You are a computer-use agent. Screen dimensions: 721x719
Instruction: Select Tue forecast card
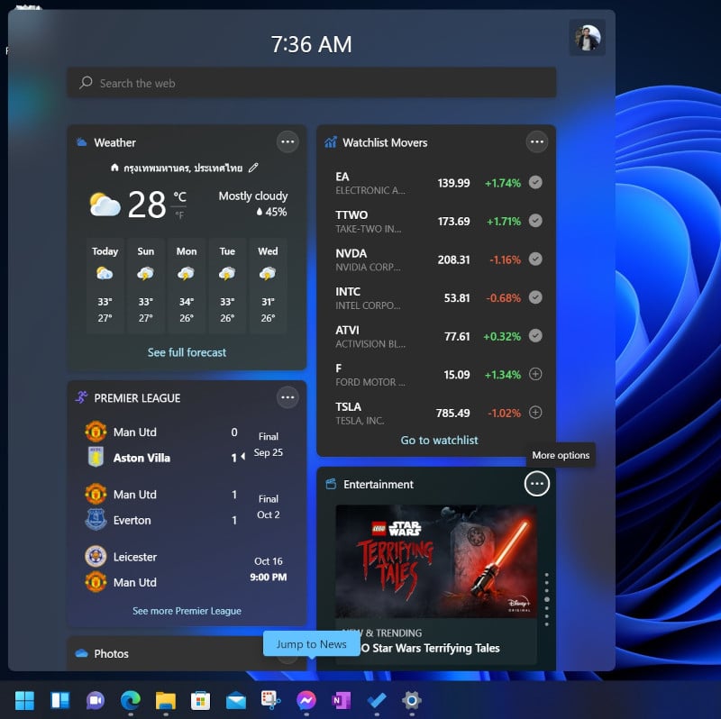[x=227, y=285]
